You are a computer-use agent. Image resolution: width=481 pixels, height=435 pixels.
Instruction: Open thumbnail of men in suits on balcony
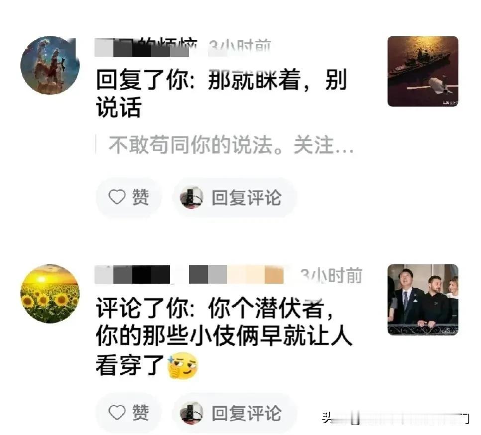coord(423,300)
